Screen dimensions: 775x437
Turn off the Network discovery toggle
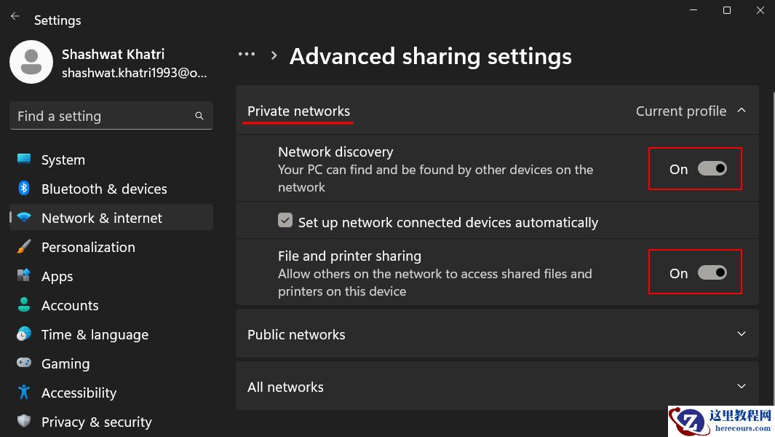pos(712,169)
